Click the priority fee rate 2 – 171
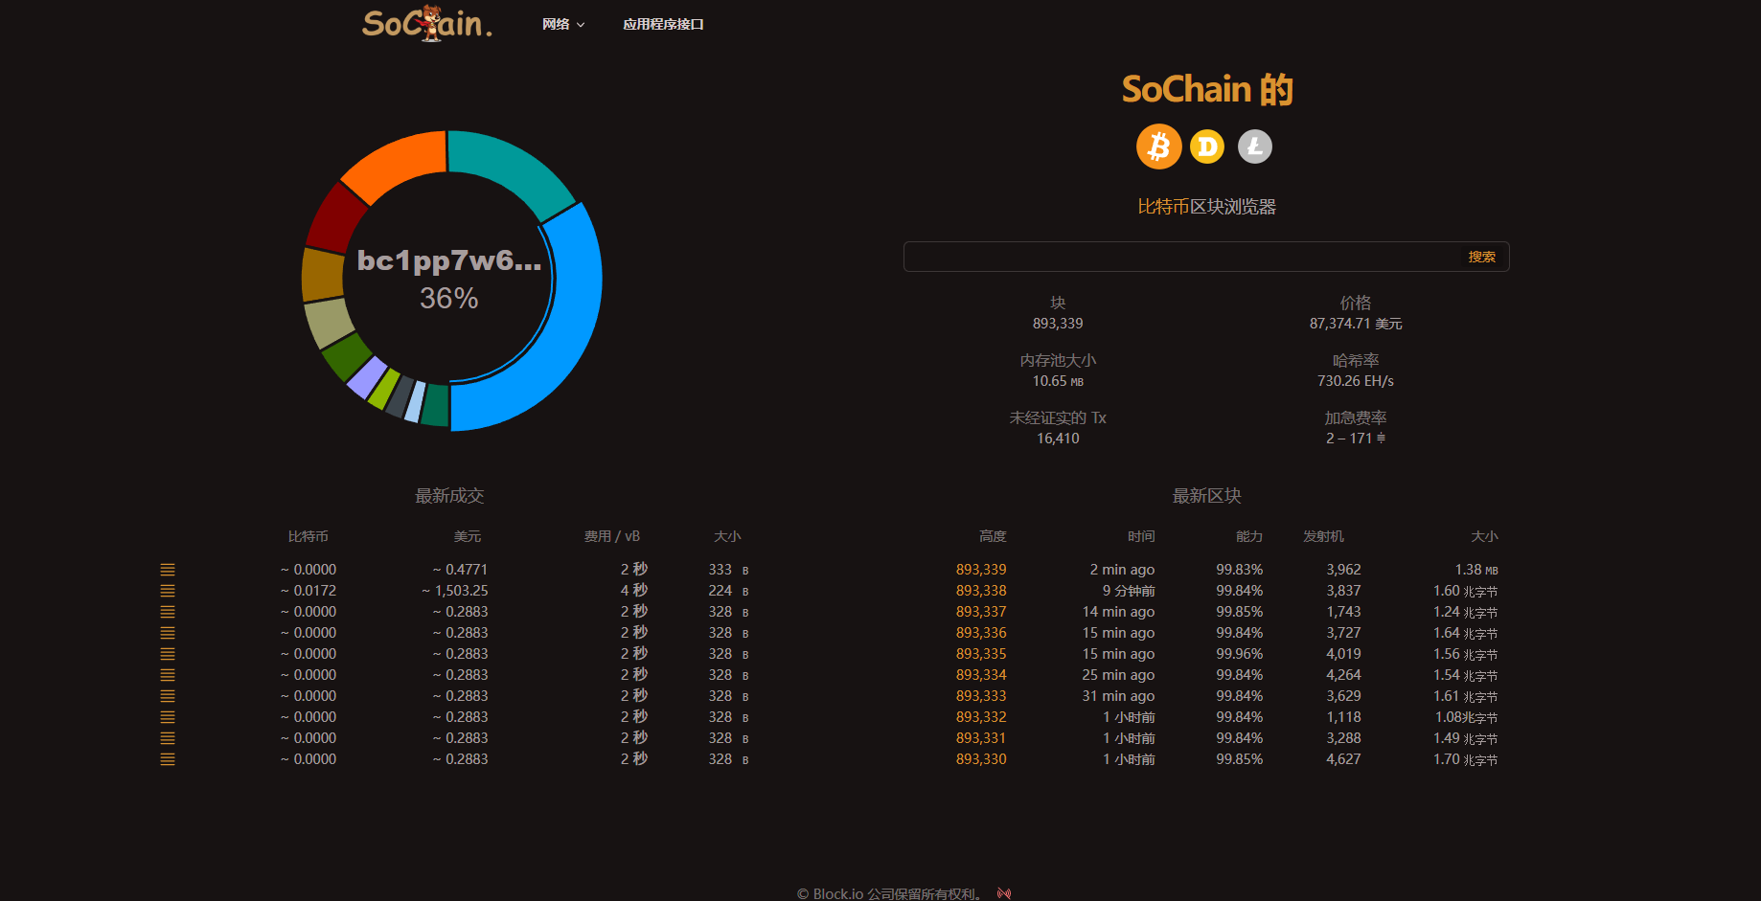Image resolution: width=1761 pixels, height=901 pixels. (x=1356, y=439)
